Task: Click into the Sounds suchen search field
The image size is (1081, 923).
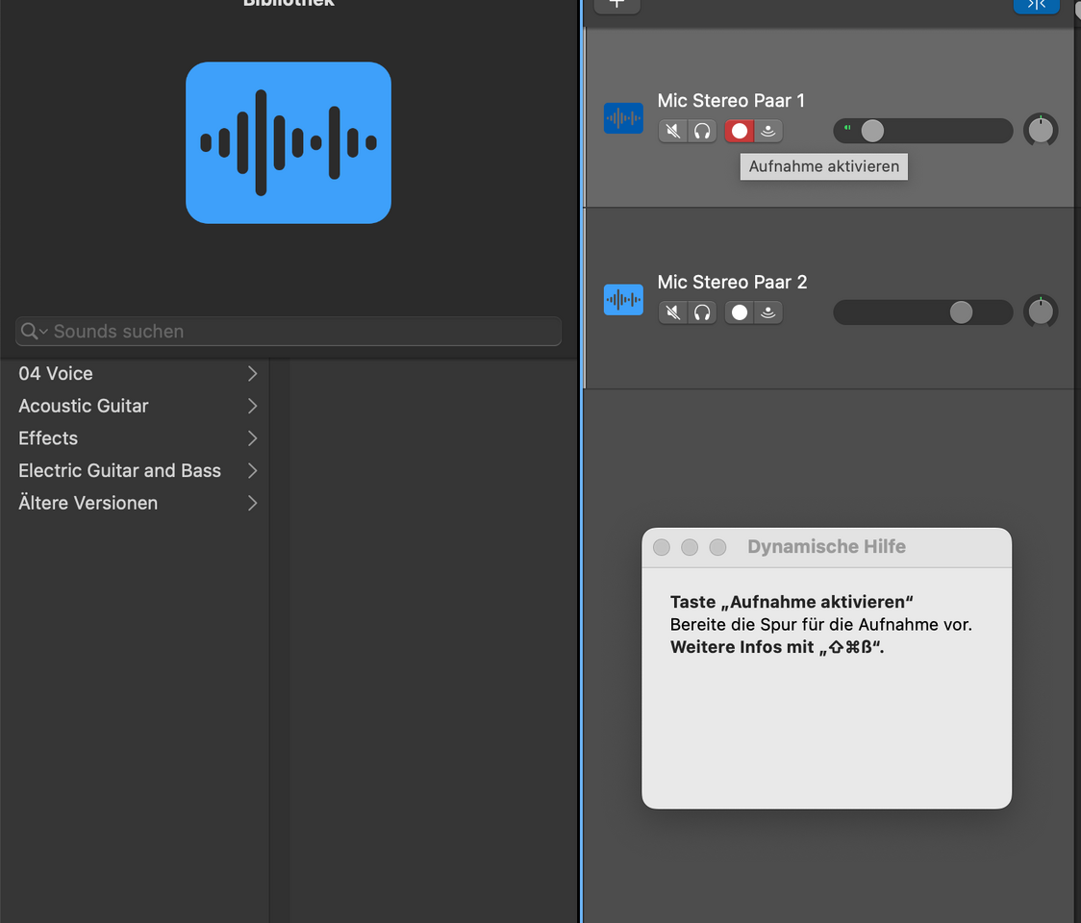Action: (x=289, y=332)
